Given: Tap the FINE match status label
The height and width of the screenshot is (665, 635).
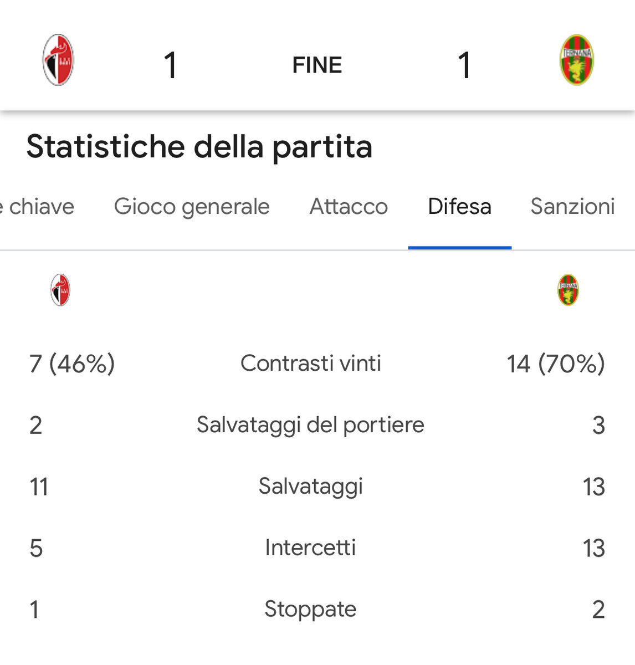Looking at the screenshot, I should click(317, 65).
